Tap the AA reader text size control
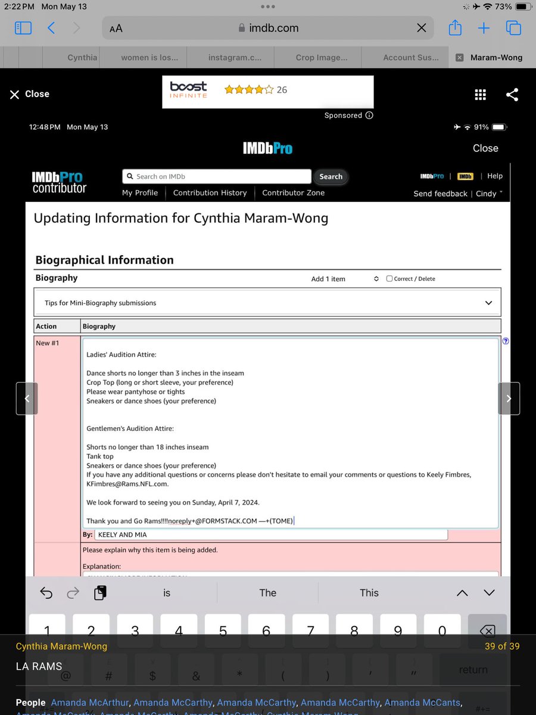This screenshot has height=715, width=536. click(116, 28)
